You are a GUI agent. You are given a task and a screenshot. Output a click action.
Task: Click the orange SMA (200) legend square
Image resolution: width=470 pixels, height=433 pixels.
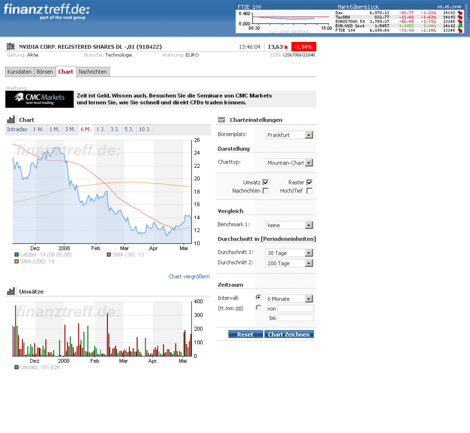click(x=17, y=262)
